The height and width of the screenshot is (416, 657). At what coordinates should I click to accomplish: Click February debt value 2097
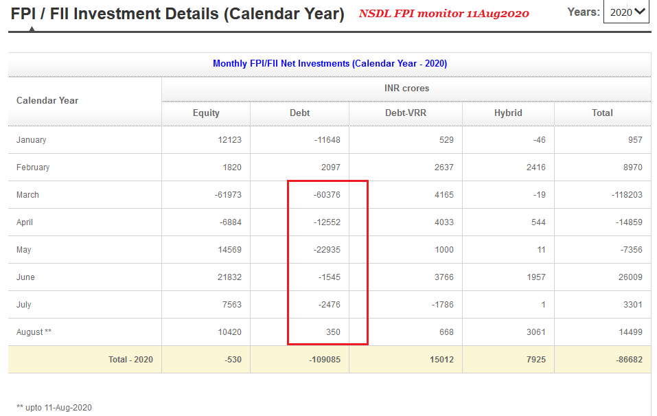coord(331,167)
